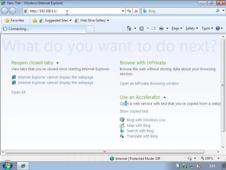The image size is (226, 170).
Task: Click the green shield tray icon
Action: point(185,166)
